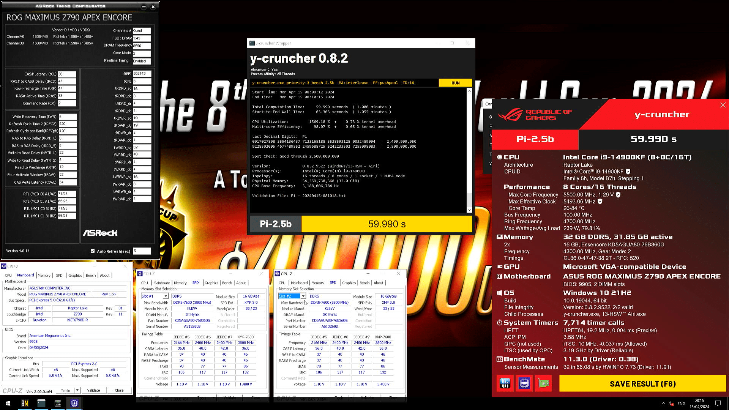Click the CPU-Z chip icon in BenchMate panel

click(524, 383)
